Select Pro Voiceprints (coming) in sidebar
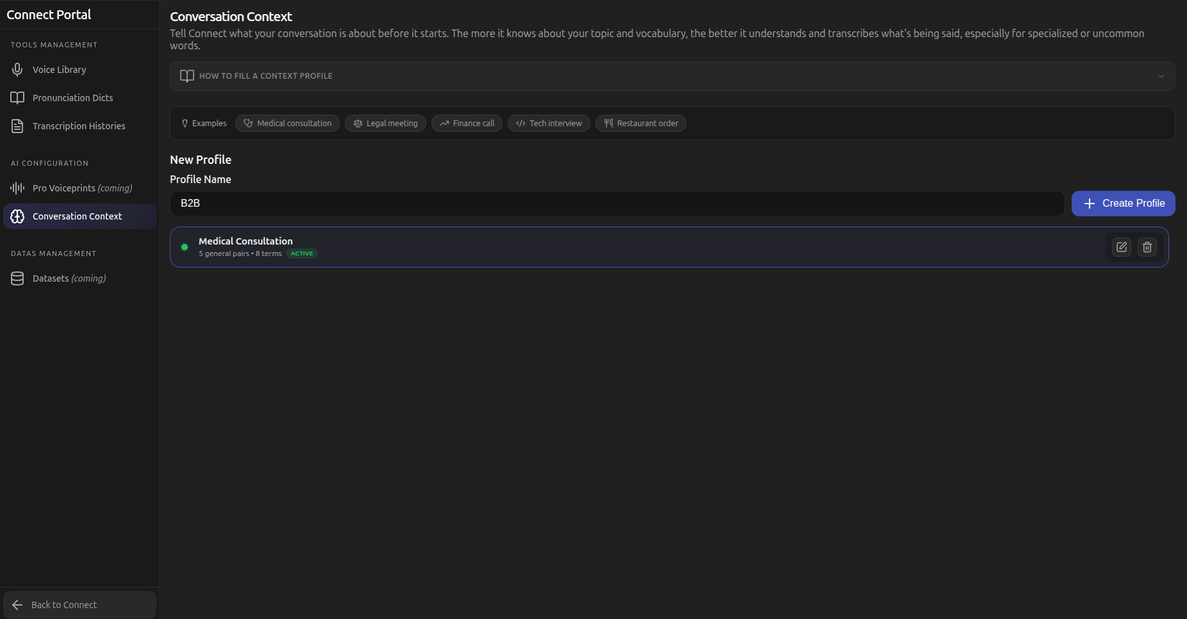Screen dimensions: 1187x619 point(79,188)
